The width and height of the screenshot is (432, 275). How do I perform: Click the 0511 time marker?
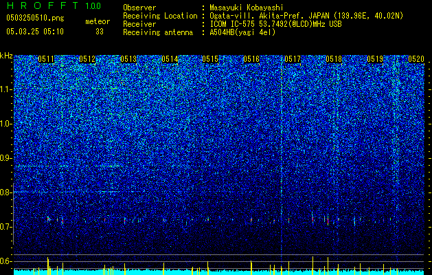click(46, 59)
